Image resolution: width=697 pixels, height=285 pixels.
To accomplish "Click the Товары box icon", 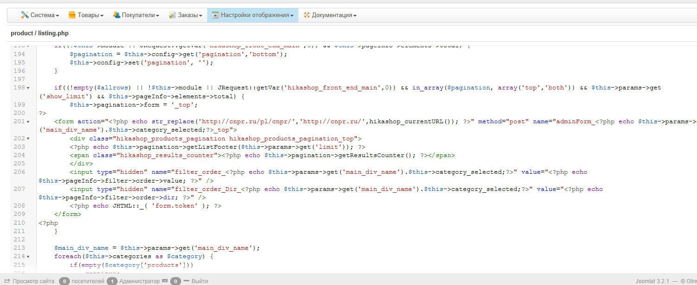I will click(72, 15).
